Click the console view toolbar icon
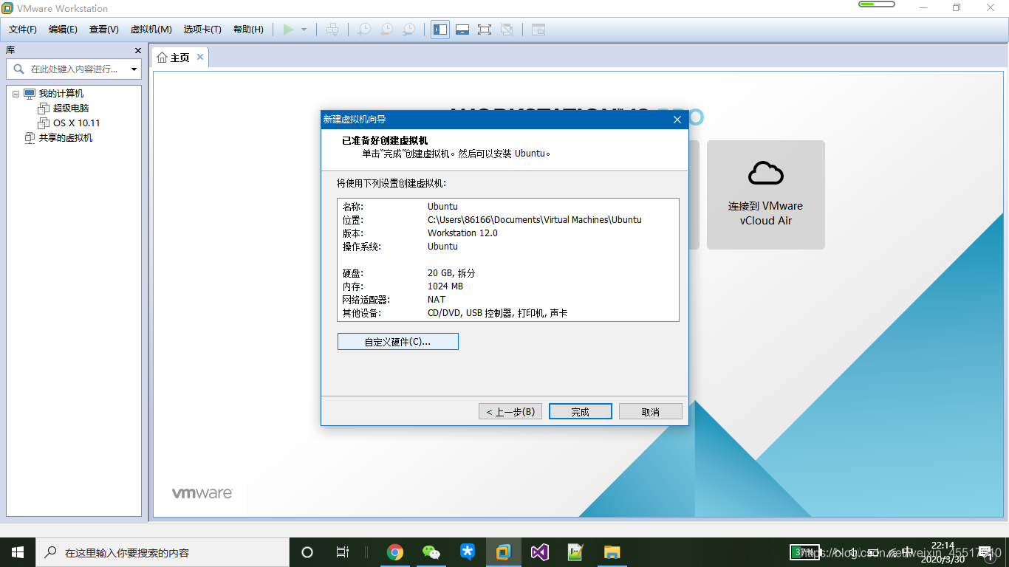This screenshot has height=567, width=1009. tap(538, 30)
